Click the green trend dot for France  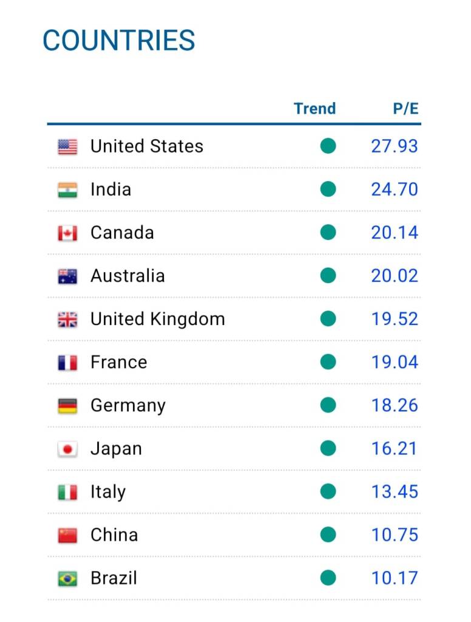point(328,362)
